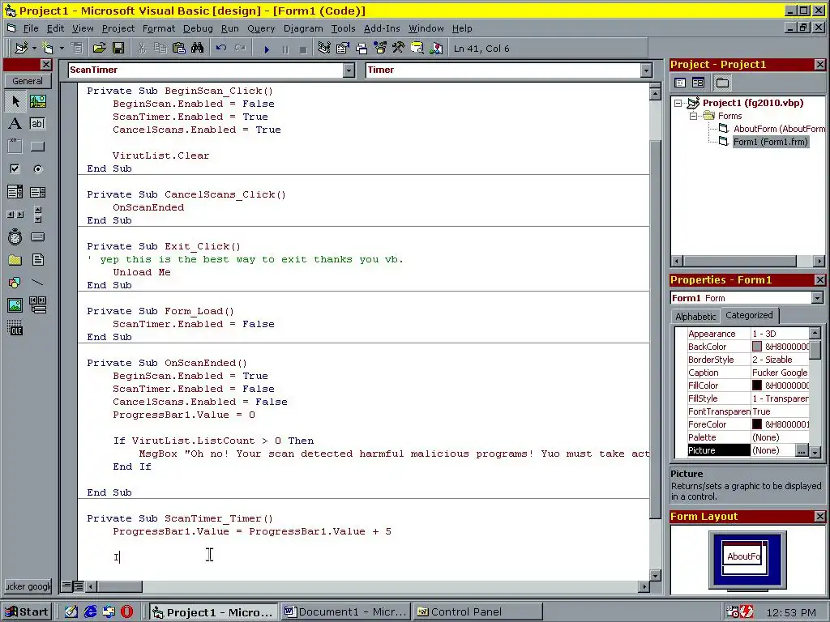This screenshot has width=830, height=622.
Task: Open the Timer procedure dropdown
Action: pos(646,70)
